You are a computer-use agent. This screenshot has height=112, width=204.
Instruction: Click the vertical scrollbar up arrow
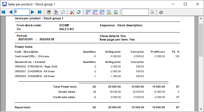(x=201, y=19)
